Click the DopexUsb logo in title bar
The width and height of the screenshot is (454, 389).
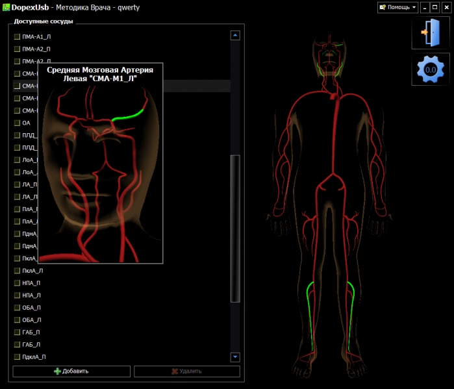[x=6, y=7]
